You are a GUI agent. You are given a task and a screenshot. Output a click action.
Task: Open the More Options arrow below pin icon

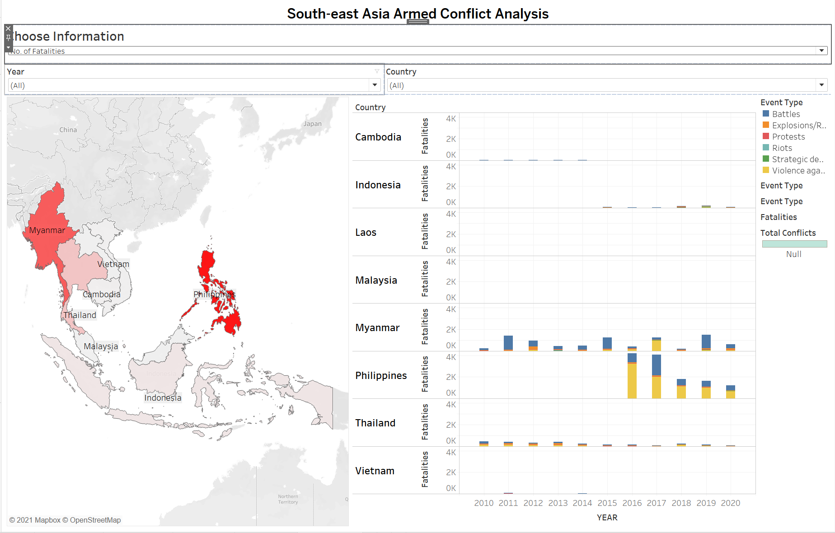8,47
